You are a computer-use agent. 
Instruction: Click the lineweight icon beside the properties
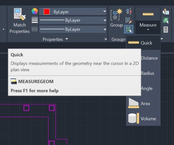(35, 20)
